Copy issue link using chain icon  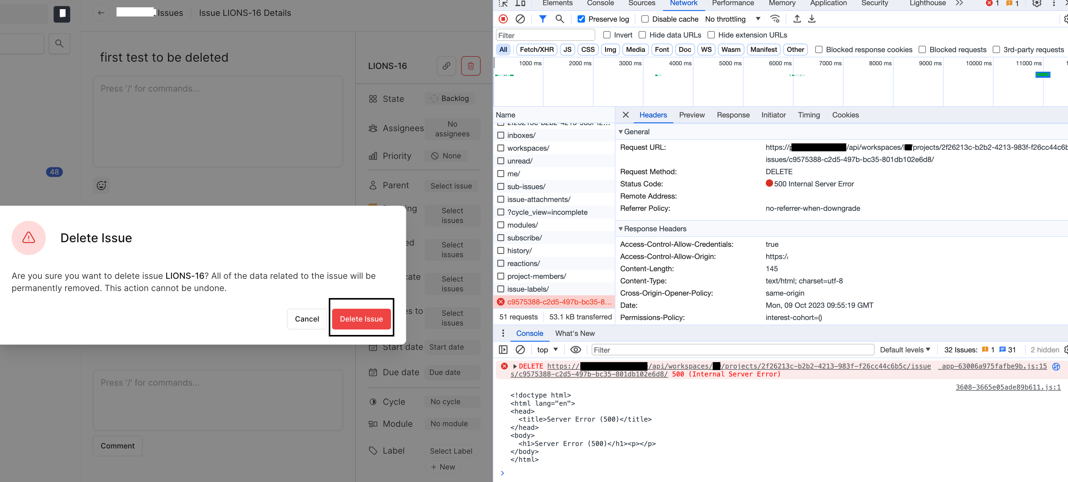pos(446,66)
